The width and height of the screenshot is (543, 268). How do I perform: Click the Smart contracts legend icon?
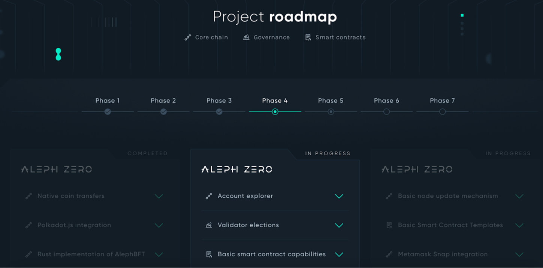click(x=308, y=37)
